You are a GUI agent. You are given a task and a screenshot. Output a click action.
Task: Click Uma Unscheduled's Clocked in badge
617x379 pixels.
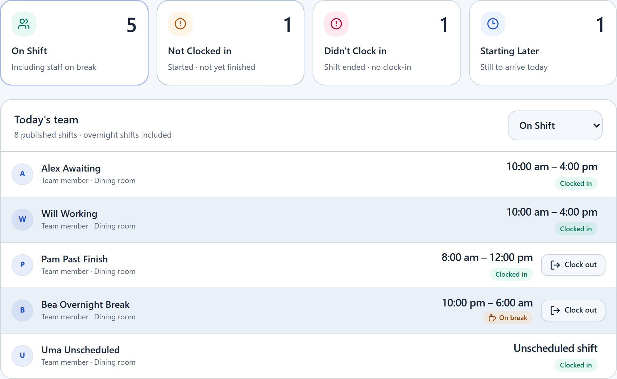point(576,365)
